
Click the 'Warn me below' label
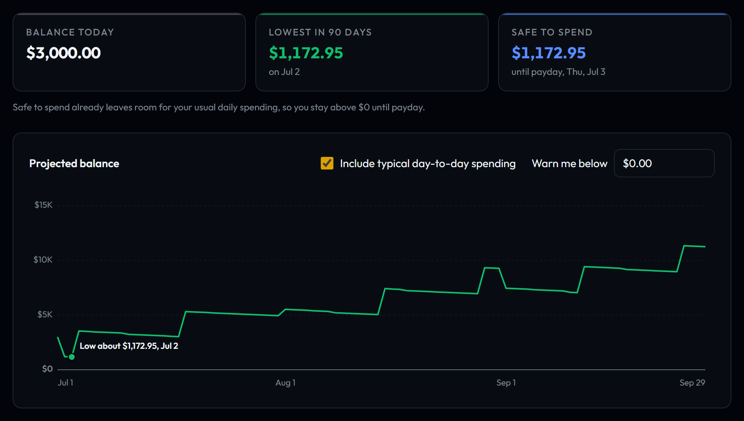[569, 164]
